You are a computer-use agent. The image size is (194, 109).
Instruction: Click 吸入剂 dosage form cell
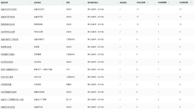(69, 100)
